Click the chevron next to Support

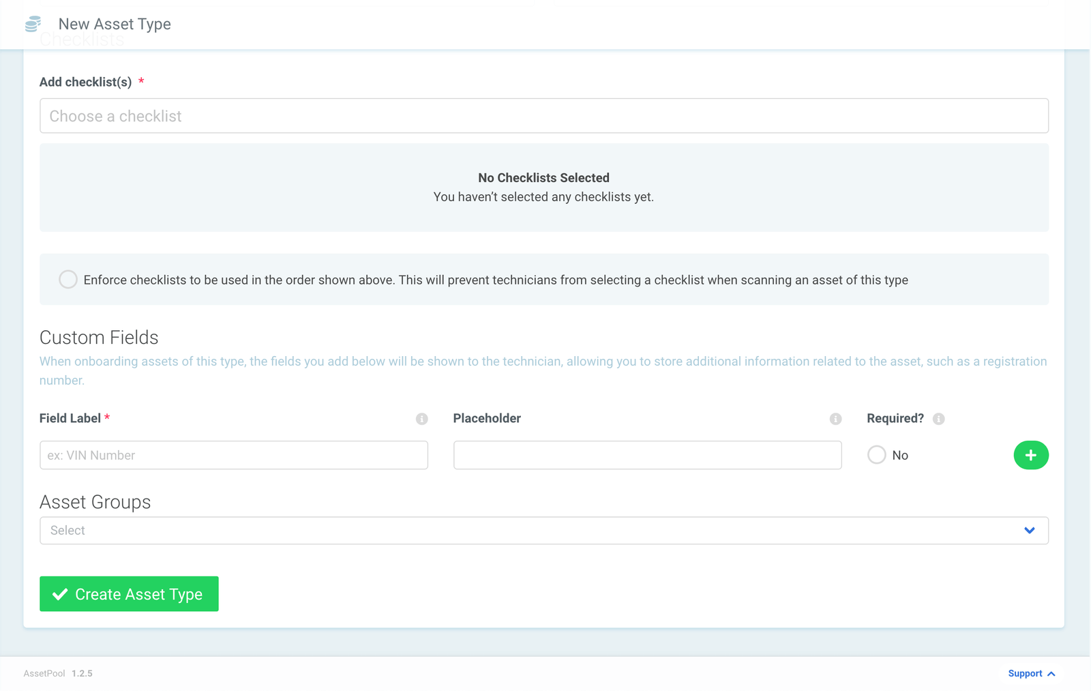(x=1051, y=674)
